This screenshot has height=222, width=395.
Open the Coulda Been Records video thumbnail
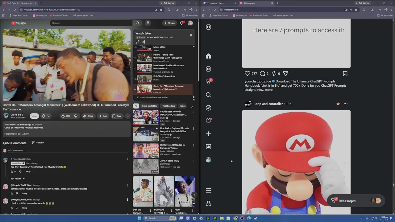(146, 117)
